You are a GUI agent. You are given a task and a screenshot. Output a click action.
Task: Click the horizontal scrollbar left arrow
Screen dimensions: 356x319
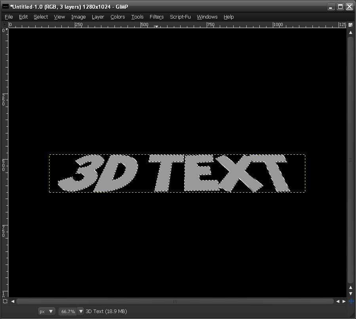point(12,301)
